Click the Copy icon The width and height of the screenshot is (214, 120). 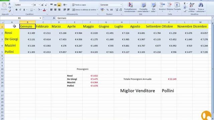9,7
